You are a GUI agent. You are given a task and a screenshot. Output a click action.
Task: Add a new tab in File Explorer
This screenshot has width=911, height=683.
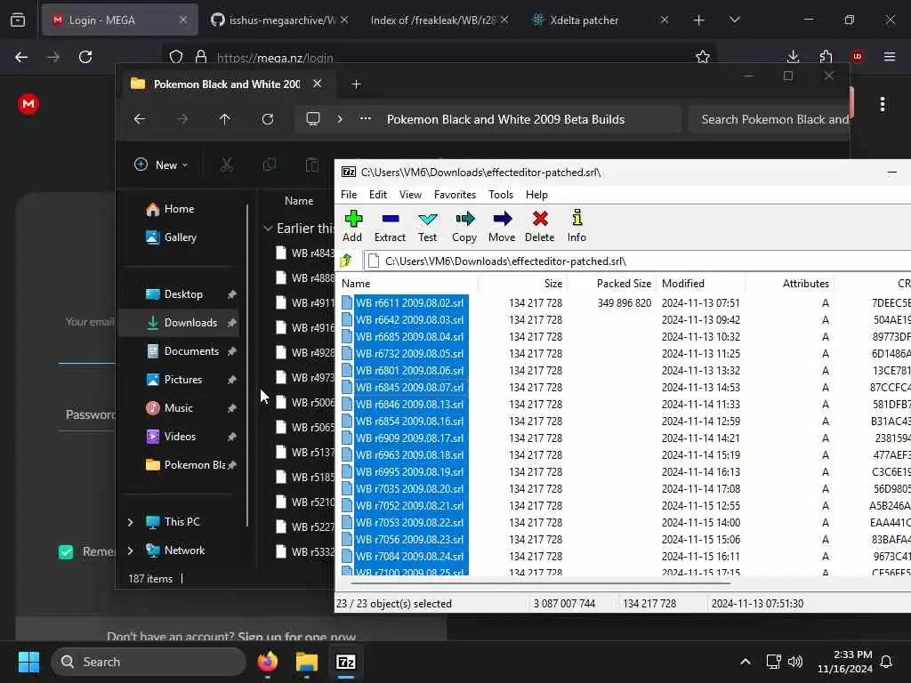point(356,84)
